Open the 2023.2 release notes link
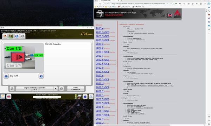Screen dimensions: 211x126 point(100,48)
